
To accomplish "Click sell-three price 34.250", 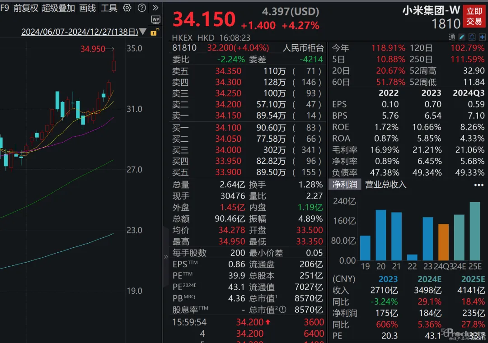I will click(x=228, y=93).
